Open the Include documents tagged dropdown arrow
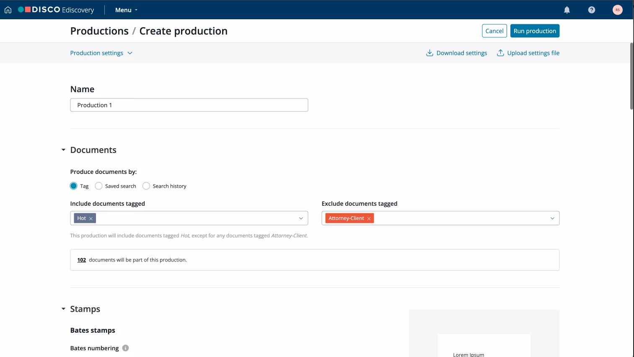634x357 pixels. (301, 218)
